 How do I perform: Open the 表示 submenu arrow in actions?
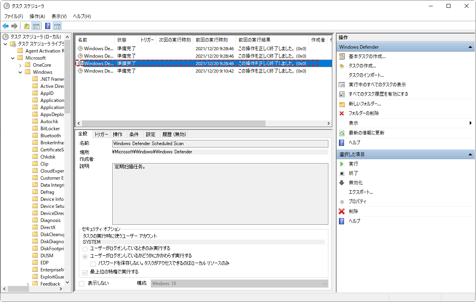coord(471,123)
